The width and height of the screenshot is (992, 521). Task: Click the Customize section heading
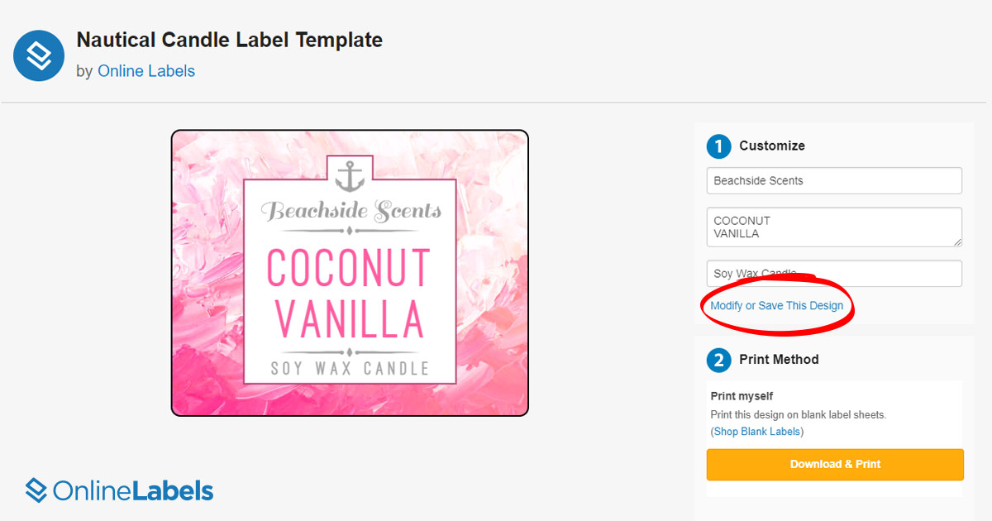tap(772, 146)
